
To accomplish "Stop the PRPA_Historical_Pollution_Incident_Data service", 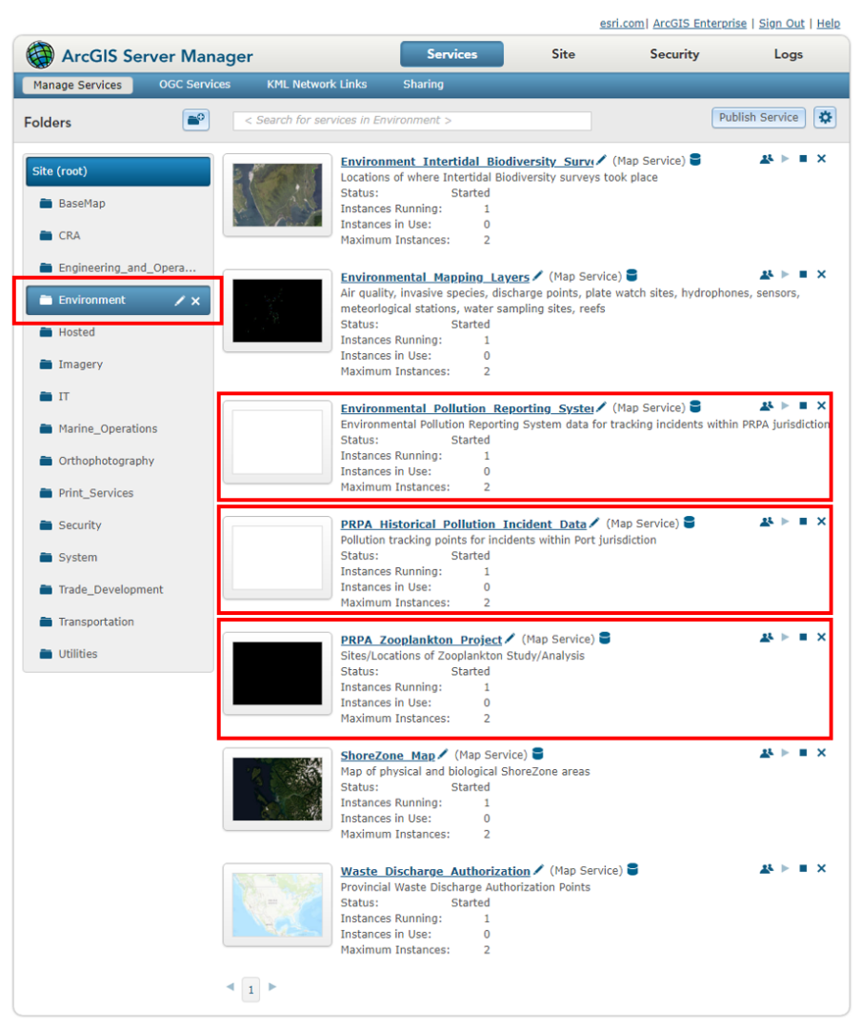I will (803, 522).
